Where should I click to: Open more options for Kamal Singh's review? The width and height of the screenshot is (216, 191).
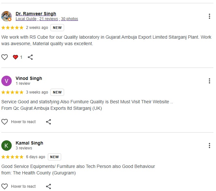209,146
